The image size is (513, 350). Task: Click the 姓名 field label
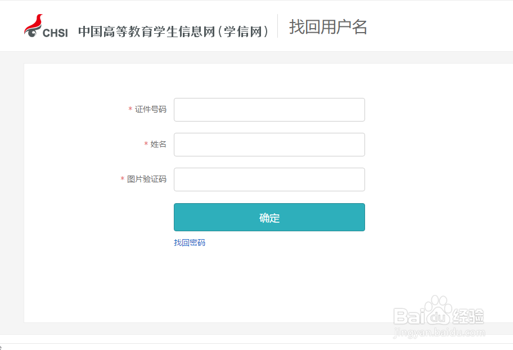(160, 145)
